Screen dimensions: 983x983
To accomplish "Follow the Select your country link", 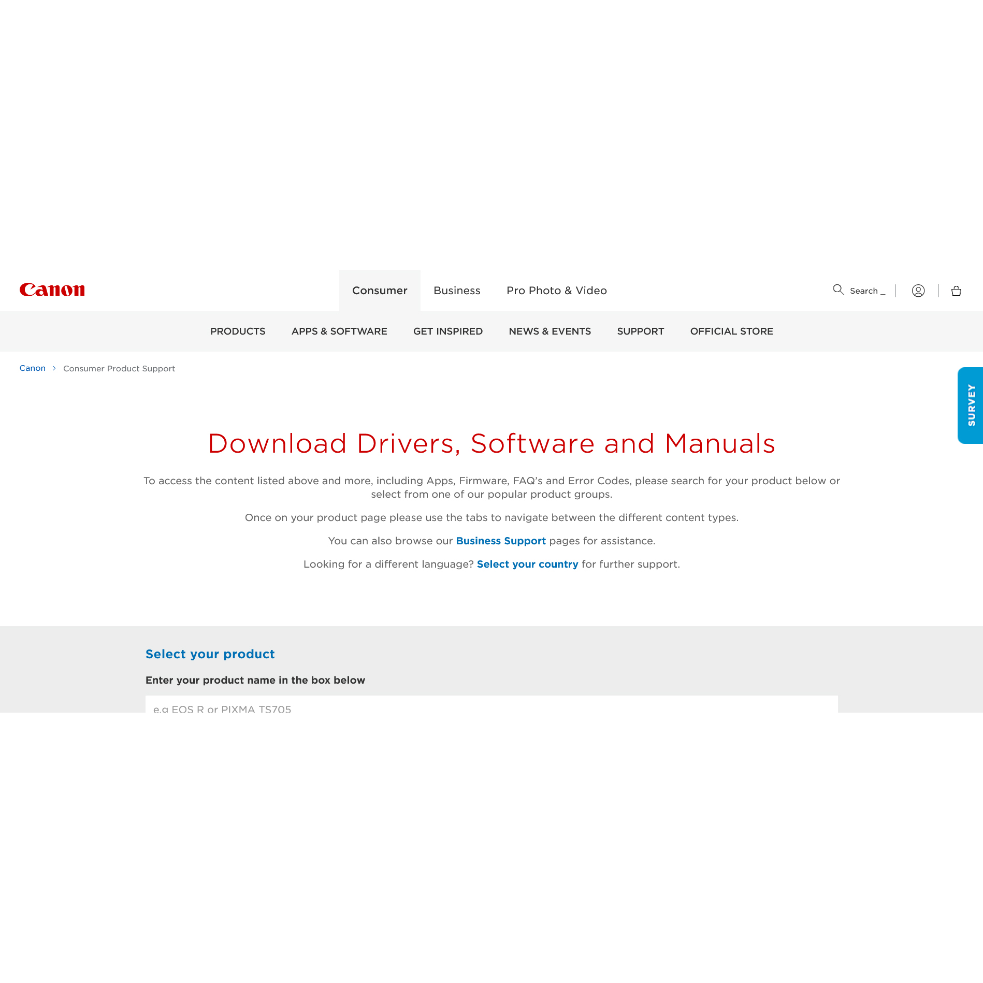I will point(527,564).
